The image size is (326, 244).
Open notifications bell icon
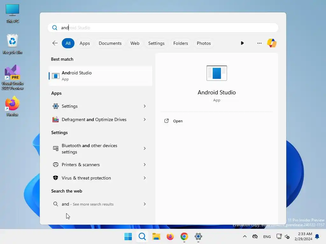(317, 236)
